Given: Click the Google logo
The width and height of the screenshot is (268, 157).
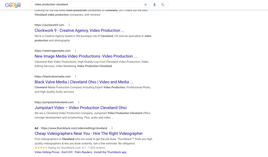Looking at the screenshot, I should pyautogui.click(x=13, y=5).
